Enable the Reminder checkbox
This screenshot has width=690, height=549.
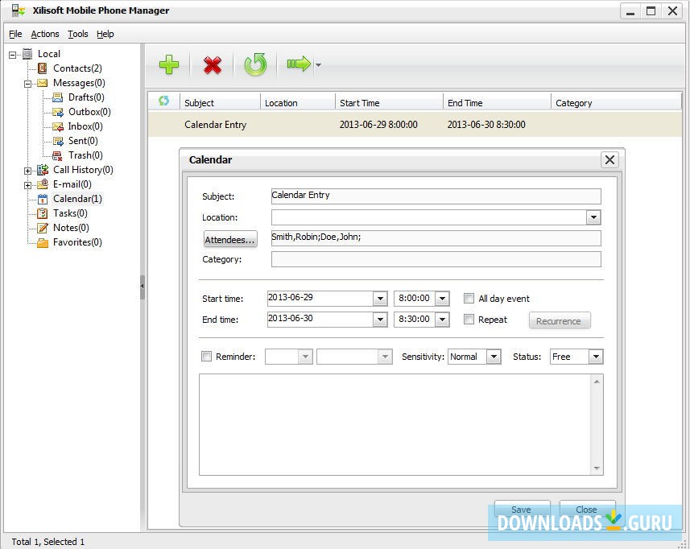(207, 357)
